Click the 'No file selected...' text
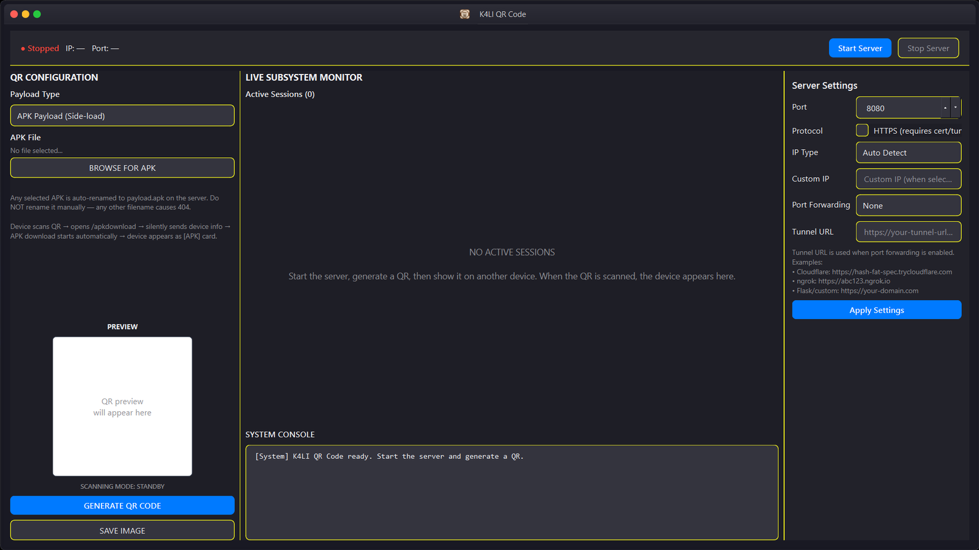Image resolution: width=979 pixels, height=550 pixels. point(36,150)
